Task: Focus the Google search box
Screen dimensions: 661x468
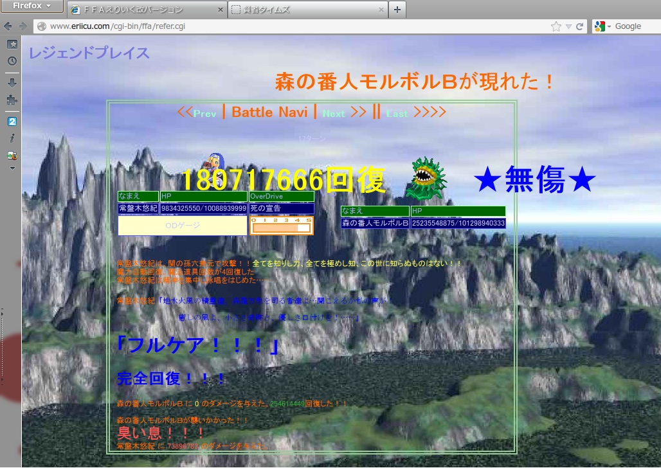Action: [x=637, y=26]
